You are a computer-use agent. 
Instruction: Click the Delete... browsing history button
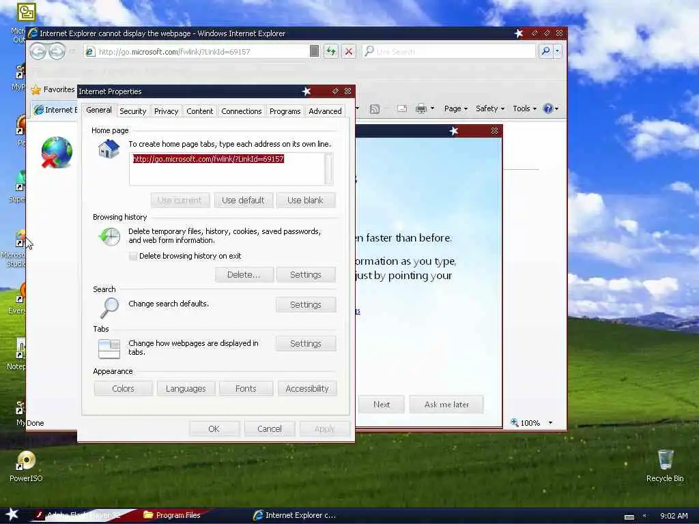tap(244, 275)
